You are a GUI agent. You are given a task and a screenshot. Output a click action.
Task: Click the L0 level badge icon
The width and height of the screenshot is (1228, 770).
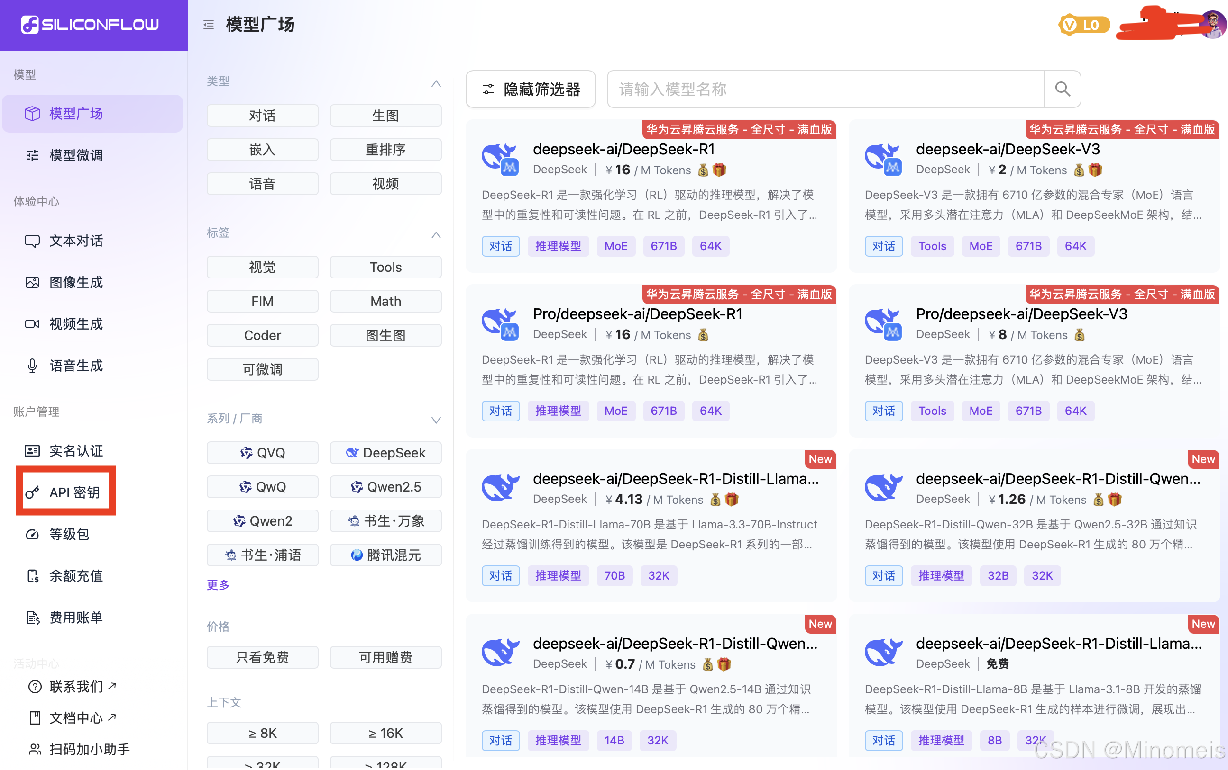1084,25
